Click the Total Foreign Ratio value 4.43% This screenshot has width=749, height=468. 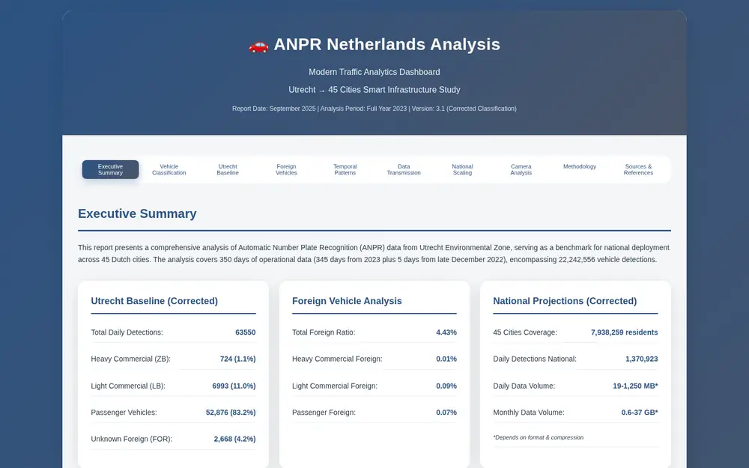446,332
